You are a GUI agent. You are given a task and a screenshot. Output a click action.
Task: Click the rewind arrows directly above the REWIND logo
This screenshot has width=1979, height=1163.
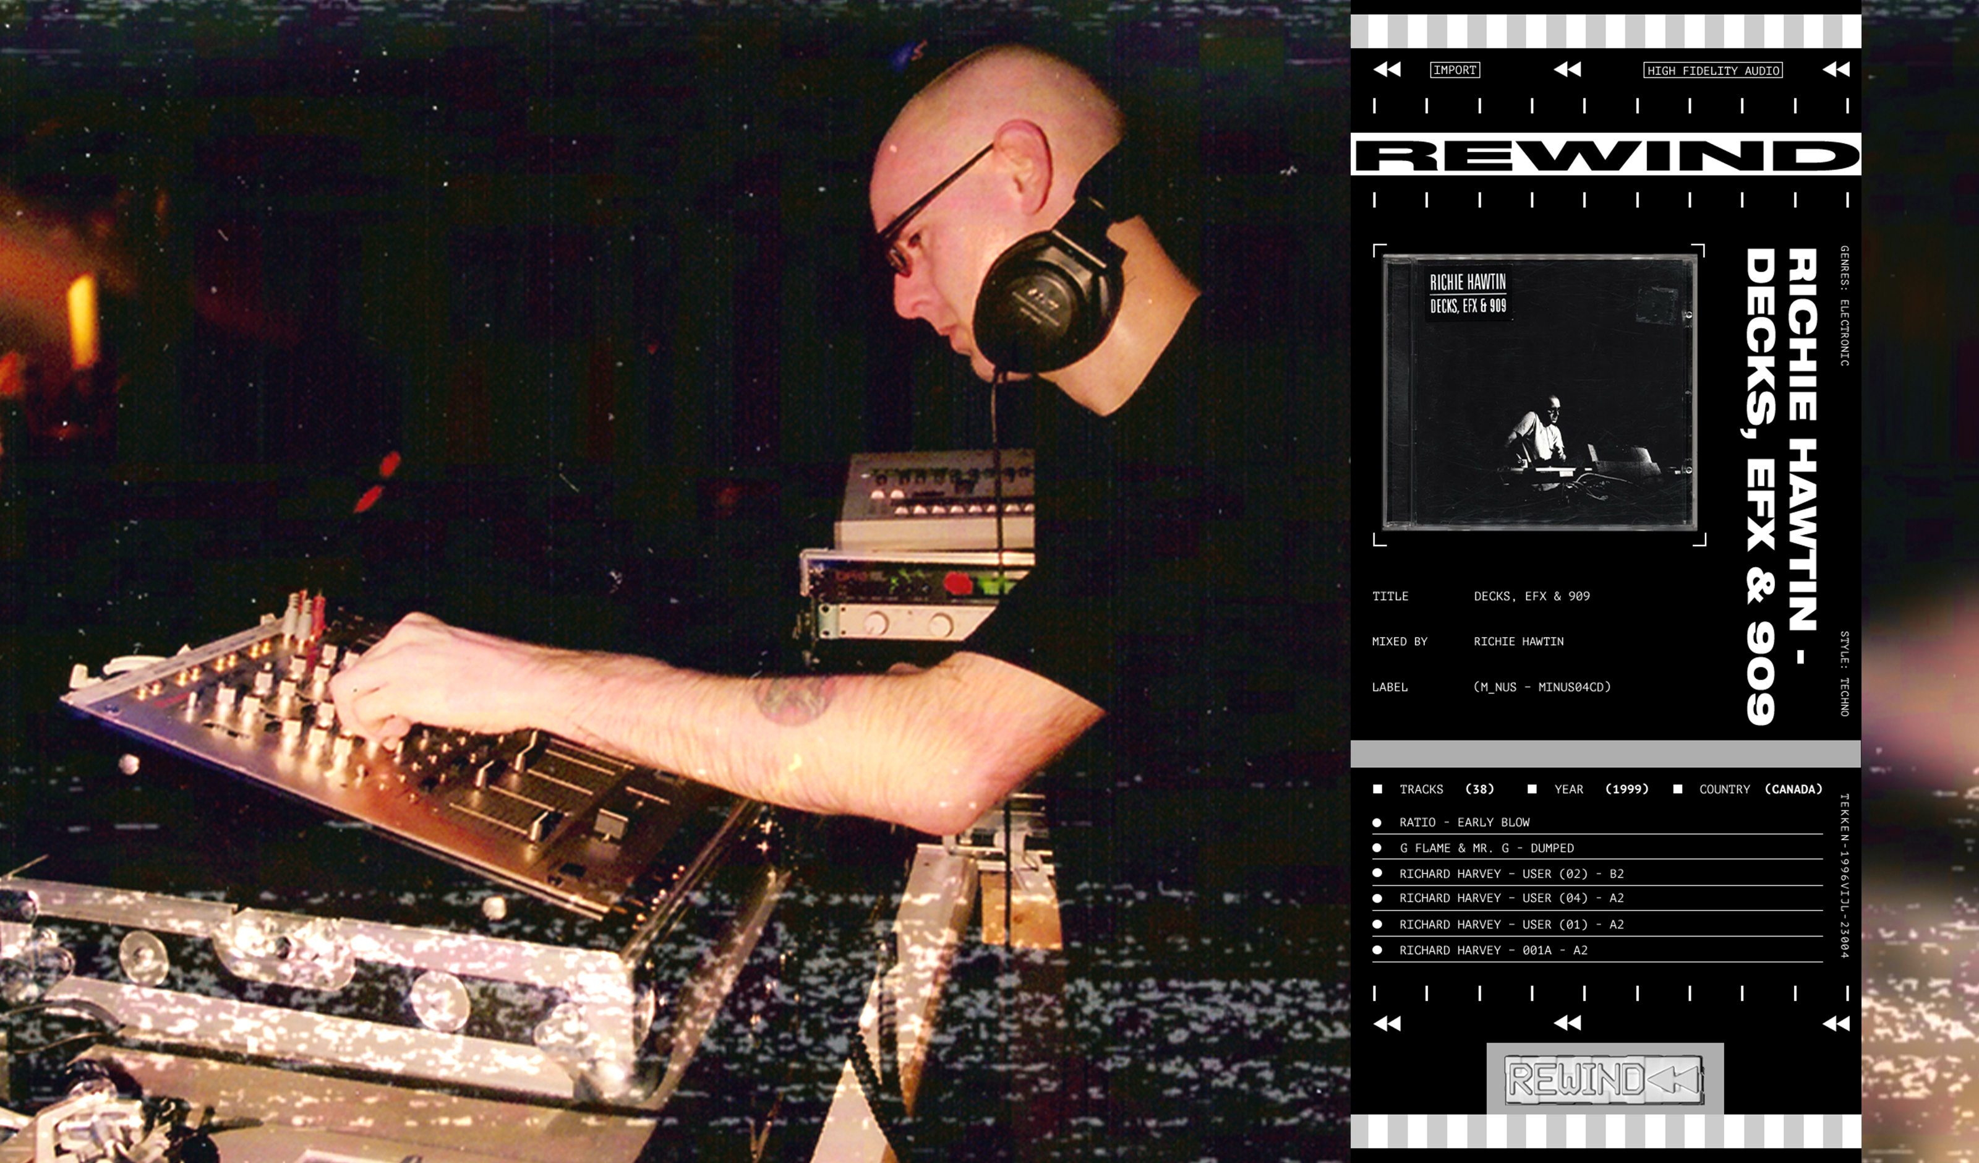coord(1568,1023)
